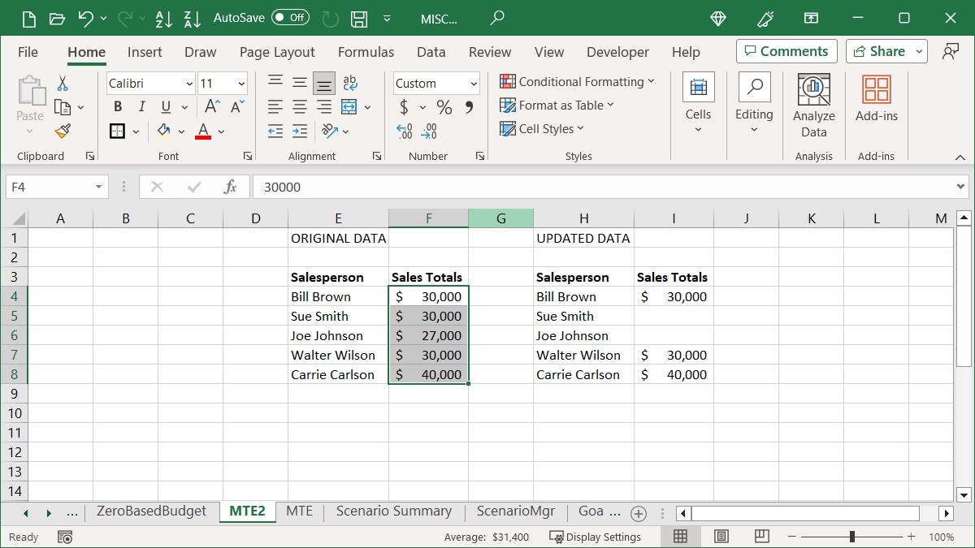
Task: Click the Comments button
Action: 786,51
